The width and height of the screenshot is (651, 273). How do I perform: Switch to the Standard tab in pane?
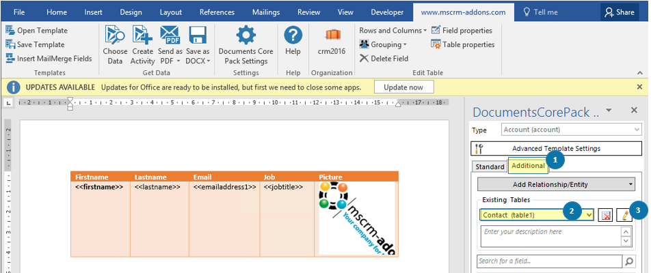pos(490,167)
